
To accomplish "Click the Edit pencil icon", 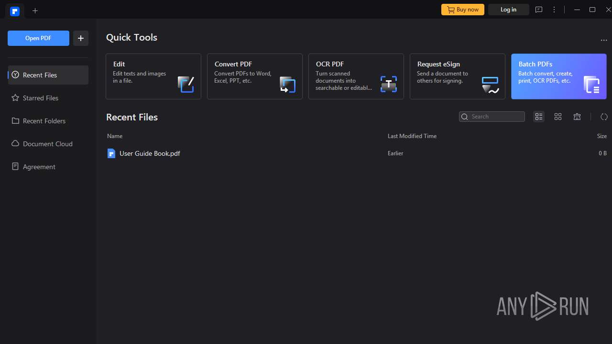I will coord(186,84).
